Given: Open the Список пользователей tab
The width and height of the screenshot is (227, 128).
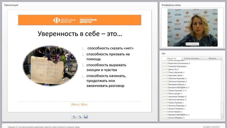Looking at the screenshot, I should point(192,58).
